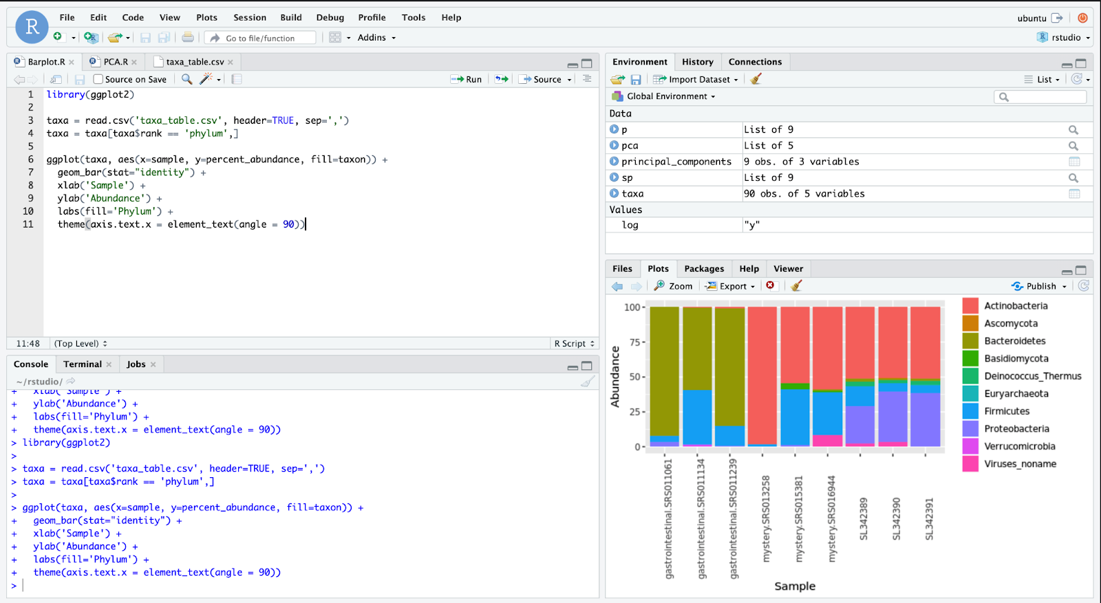Click the Go to file/function field
Image resolution: width=1101 pixels, height=603 pixels.
(x=261, y=38)
